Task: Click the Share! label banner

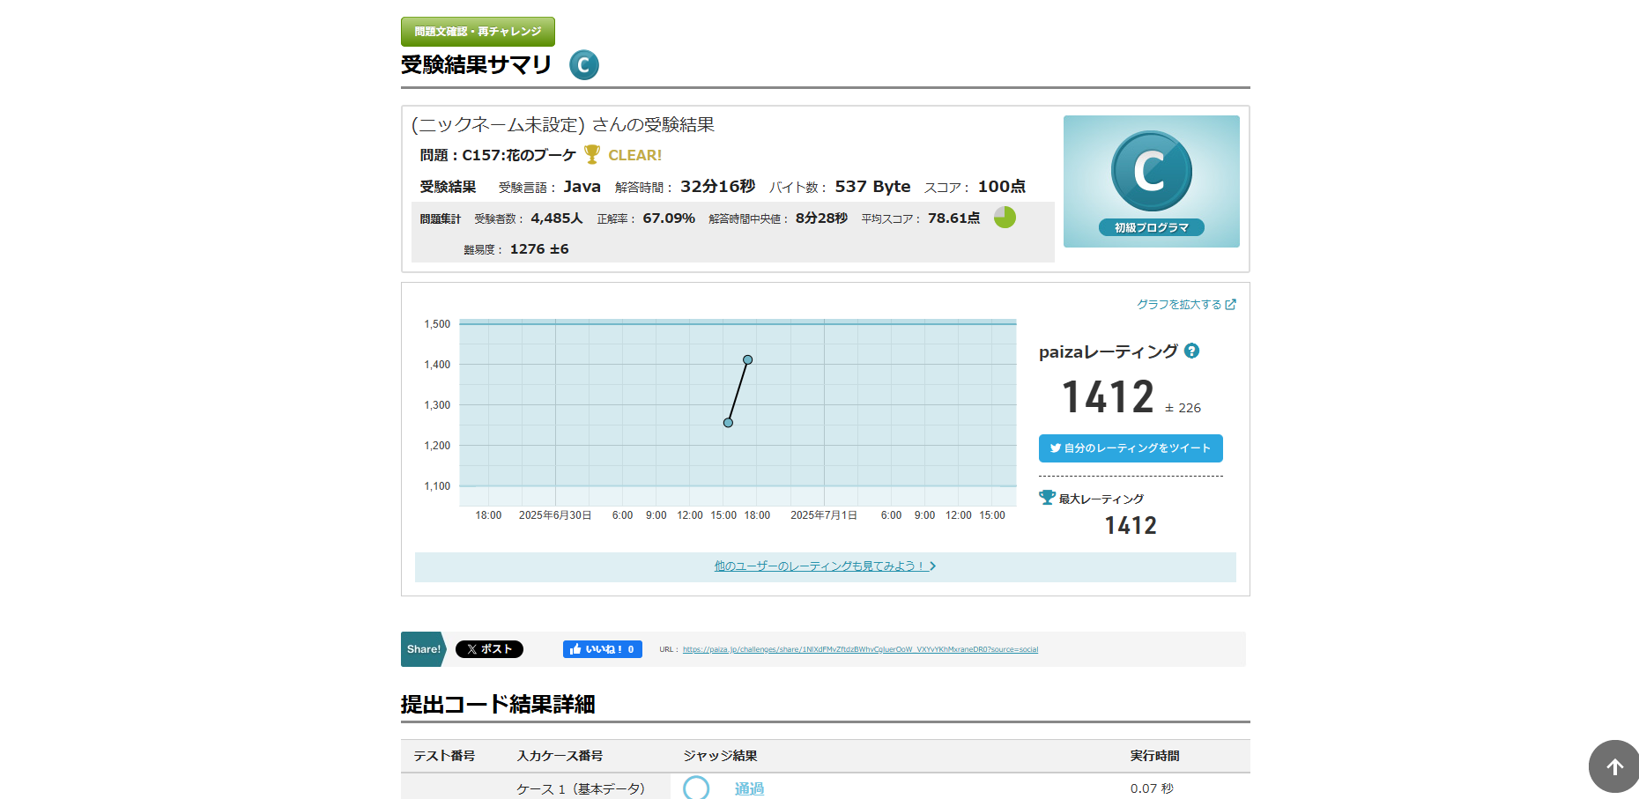Action: point(424,649)
